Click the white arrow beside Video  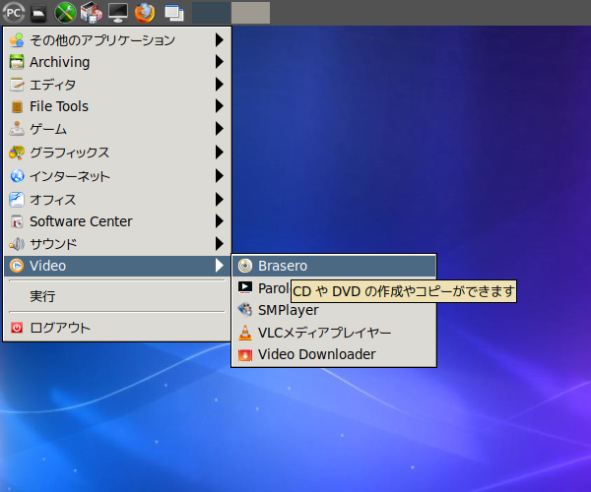coord(220,266)
